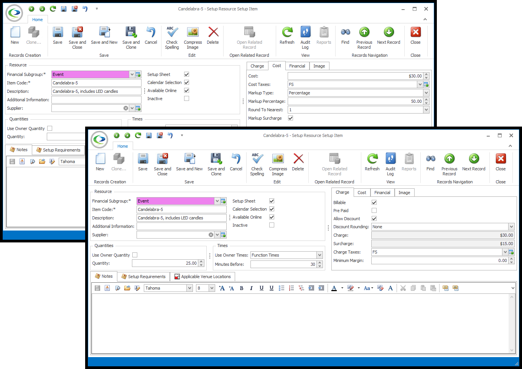Increase Minutes Before value
The image size is (522, 369).
[x=319, y=263]
